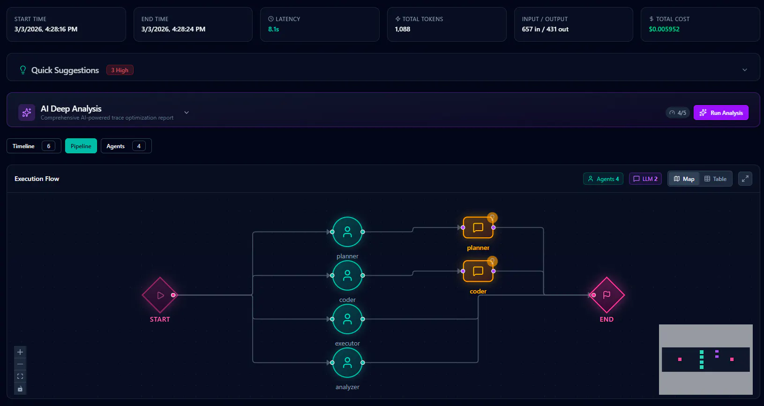Screen dimensions: 764x406
Task: Click the END flag diamond node
Action: tap(607, 295)
